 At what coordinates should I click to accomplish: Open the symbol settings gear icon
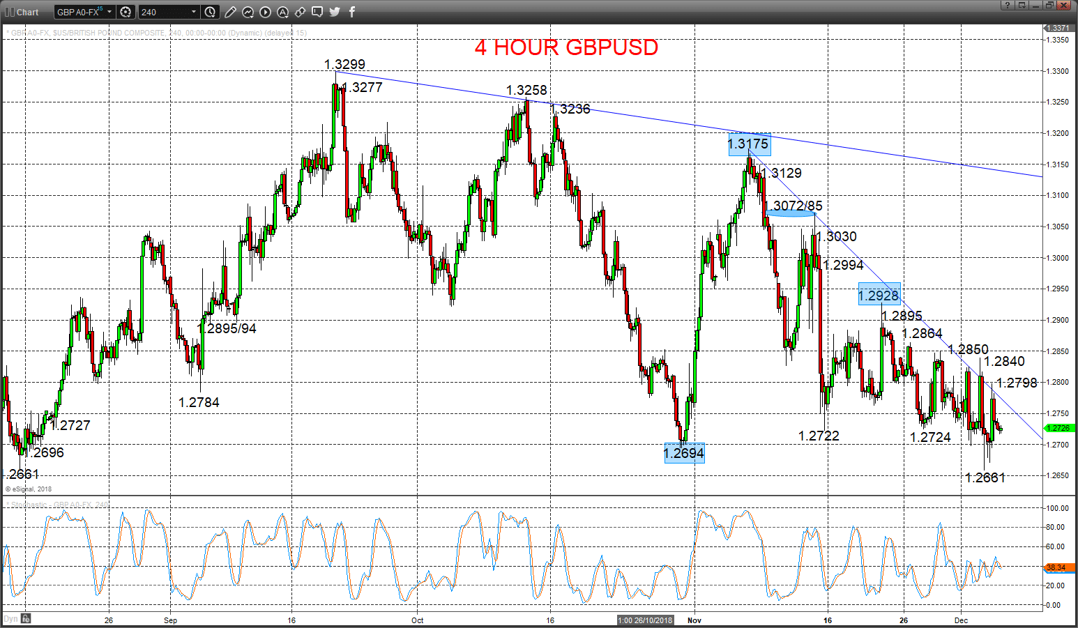[x=126, y=12]
